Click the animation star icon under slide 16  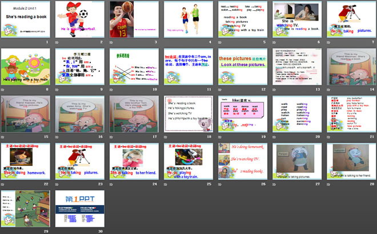57,137
